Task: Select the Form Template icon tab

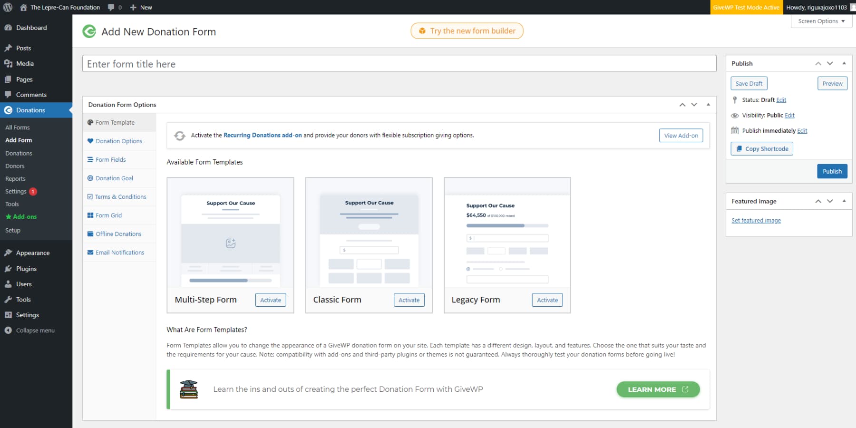Action: (x=116, y=122)
